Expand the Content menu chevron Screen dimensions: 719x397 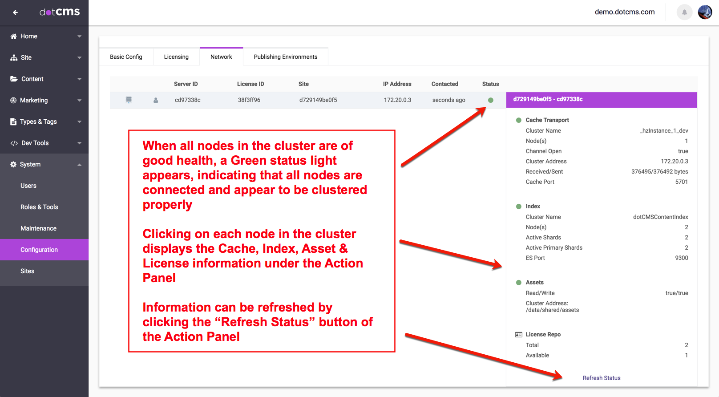[x=79, y=79]
